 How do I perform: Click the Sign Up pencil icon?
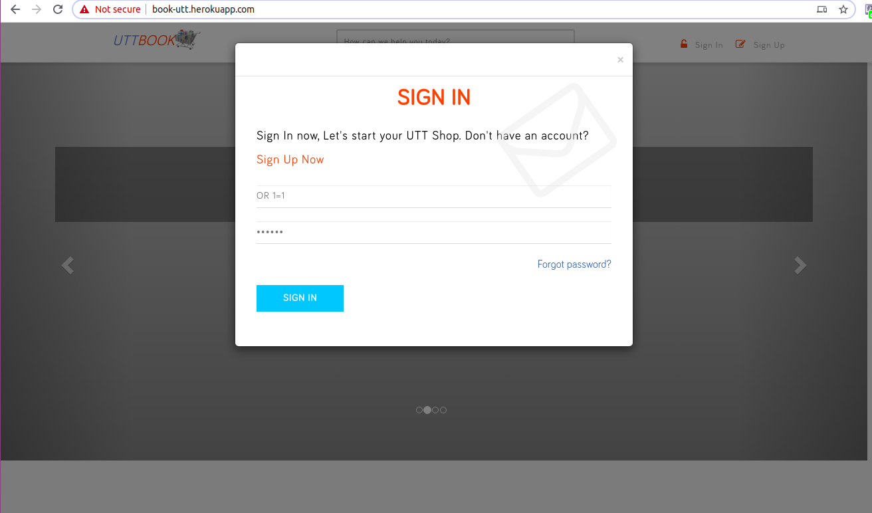740,44
